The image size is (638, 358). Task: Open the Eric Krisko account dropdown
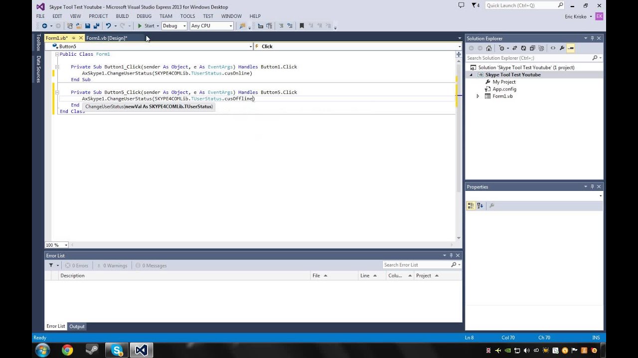click(x=578, y=16)
